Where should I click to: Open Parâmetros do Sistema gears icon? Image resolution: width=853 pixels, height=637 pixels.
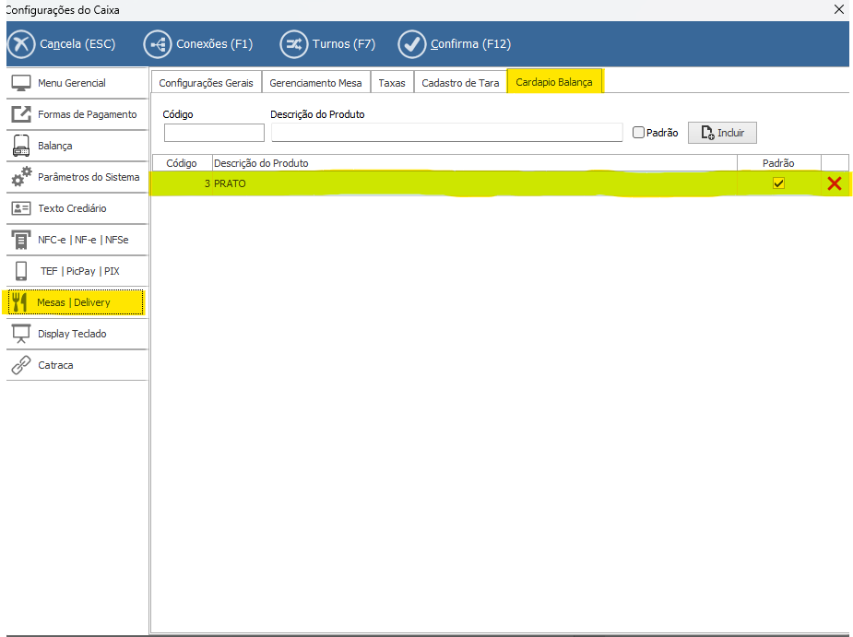click(x=21, y=177)
